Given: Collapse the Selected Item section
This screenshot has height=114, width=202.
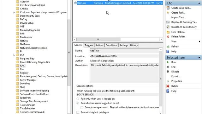Looking at the screenshot, I should pos(199,57).
